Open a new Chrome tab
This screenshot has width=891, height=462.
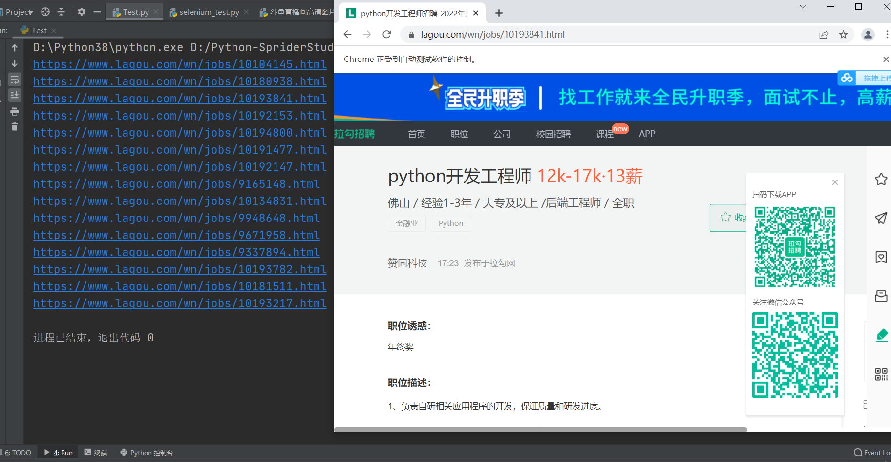499,13
